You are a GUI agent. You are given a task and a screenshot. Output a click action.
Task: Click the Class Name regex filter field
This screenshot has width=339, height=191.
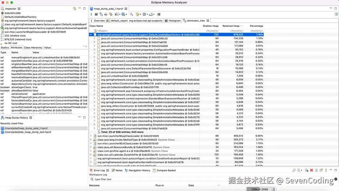click(x=144, y=31)
